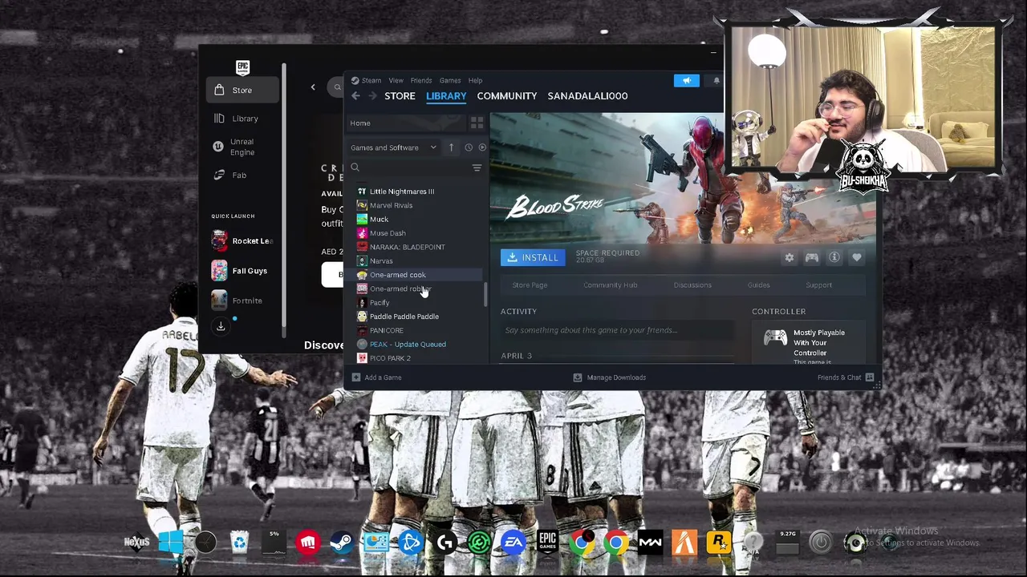Select Library in Epic launcher sidebar
Image resolution: width=1027 pixels, height=577 pixels.
coord(242,119)
